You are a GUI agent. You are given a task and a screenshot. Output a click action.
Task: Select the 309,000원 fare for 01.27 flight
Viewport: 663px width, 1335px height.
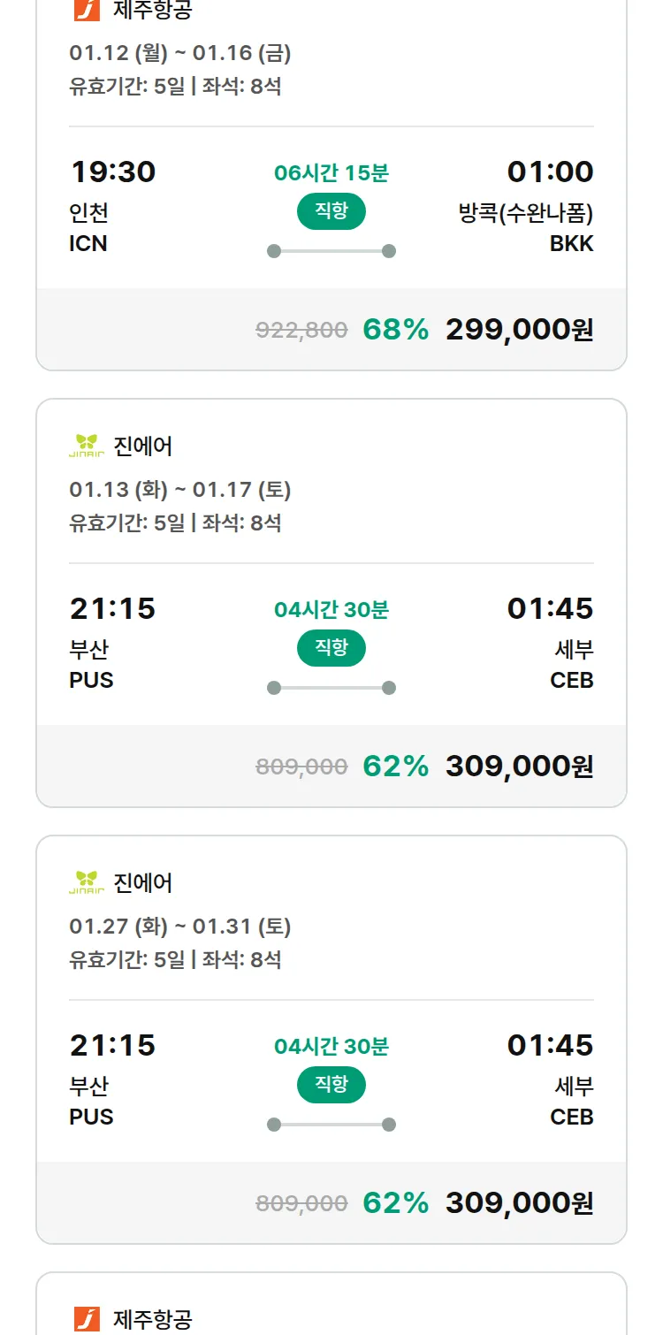519,1203
